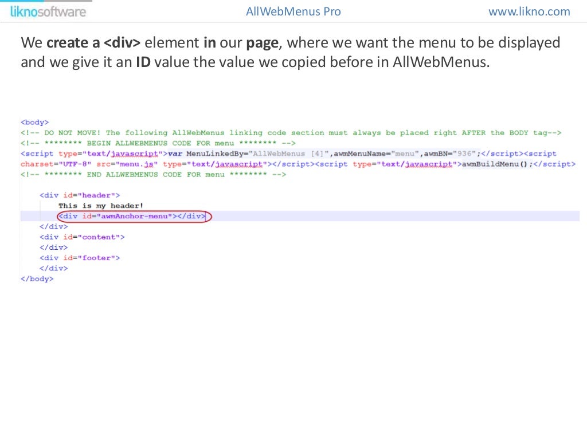Click the closing </div> after content div
This screenshot has width=587, height=440.
click(53, 247)
